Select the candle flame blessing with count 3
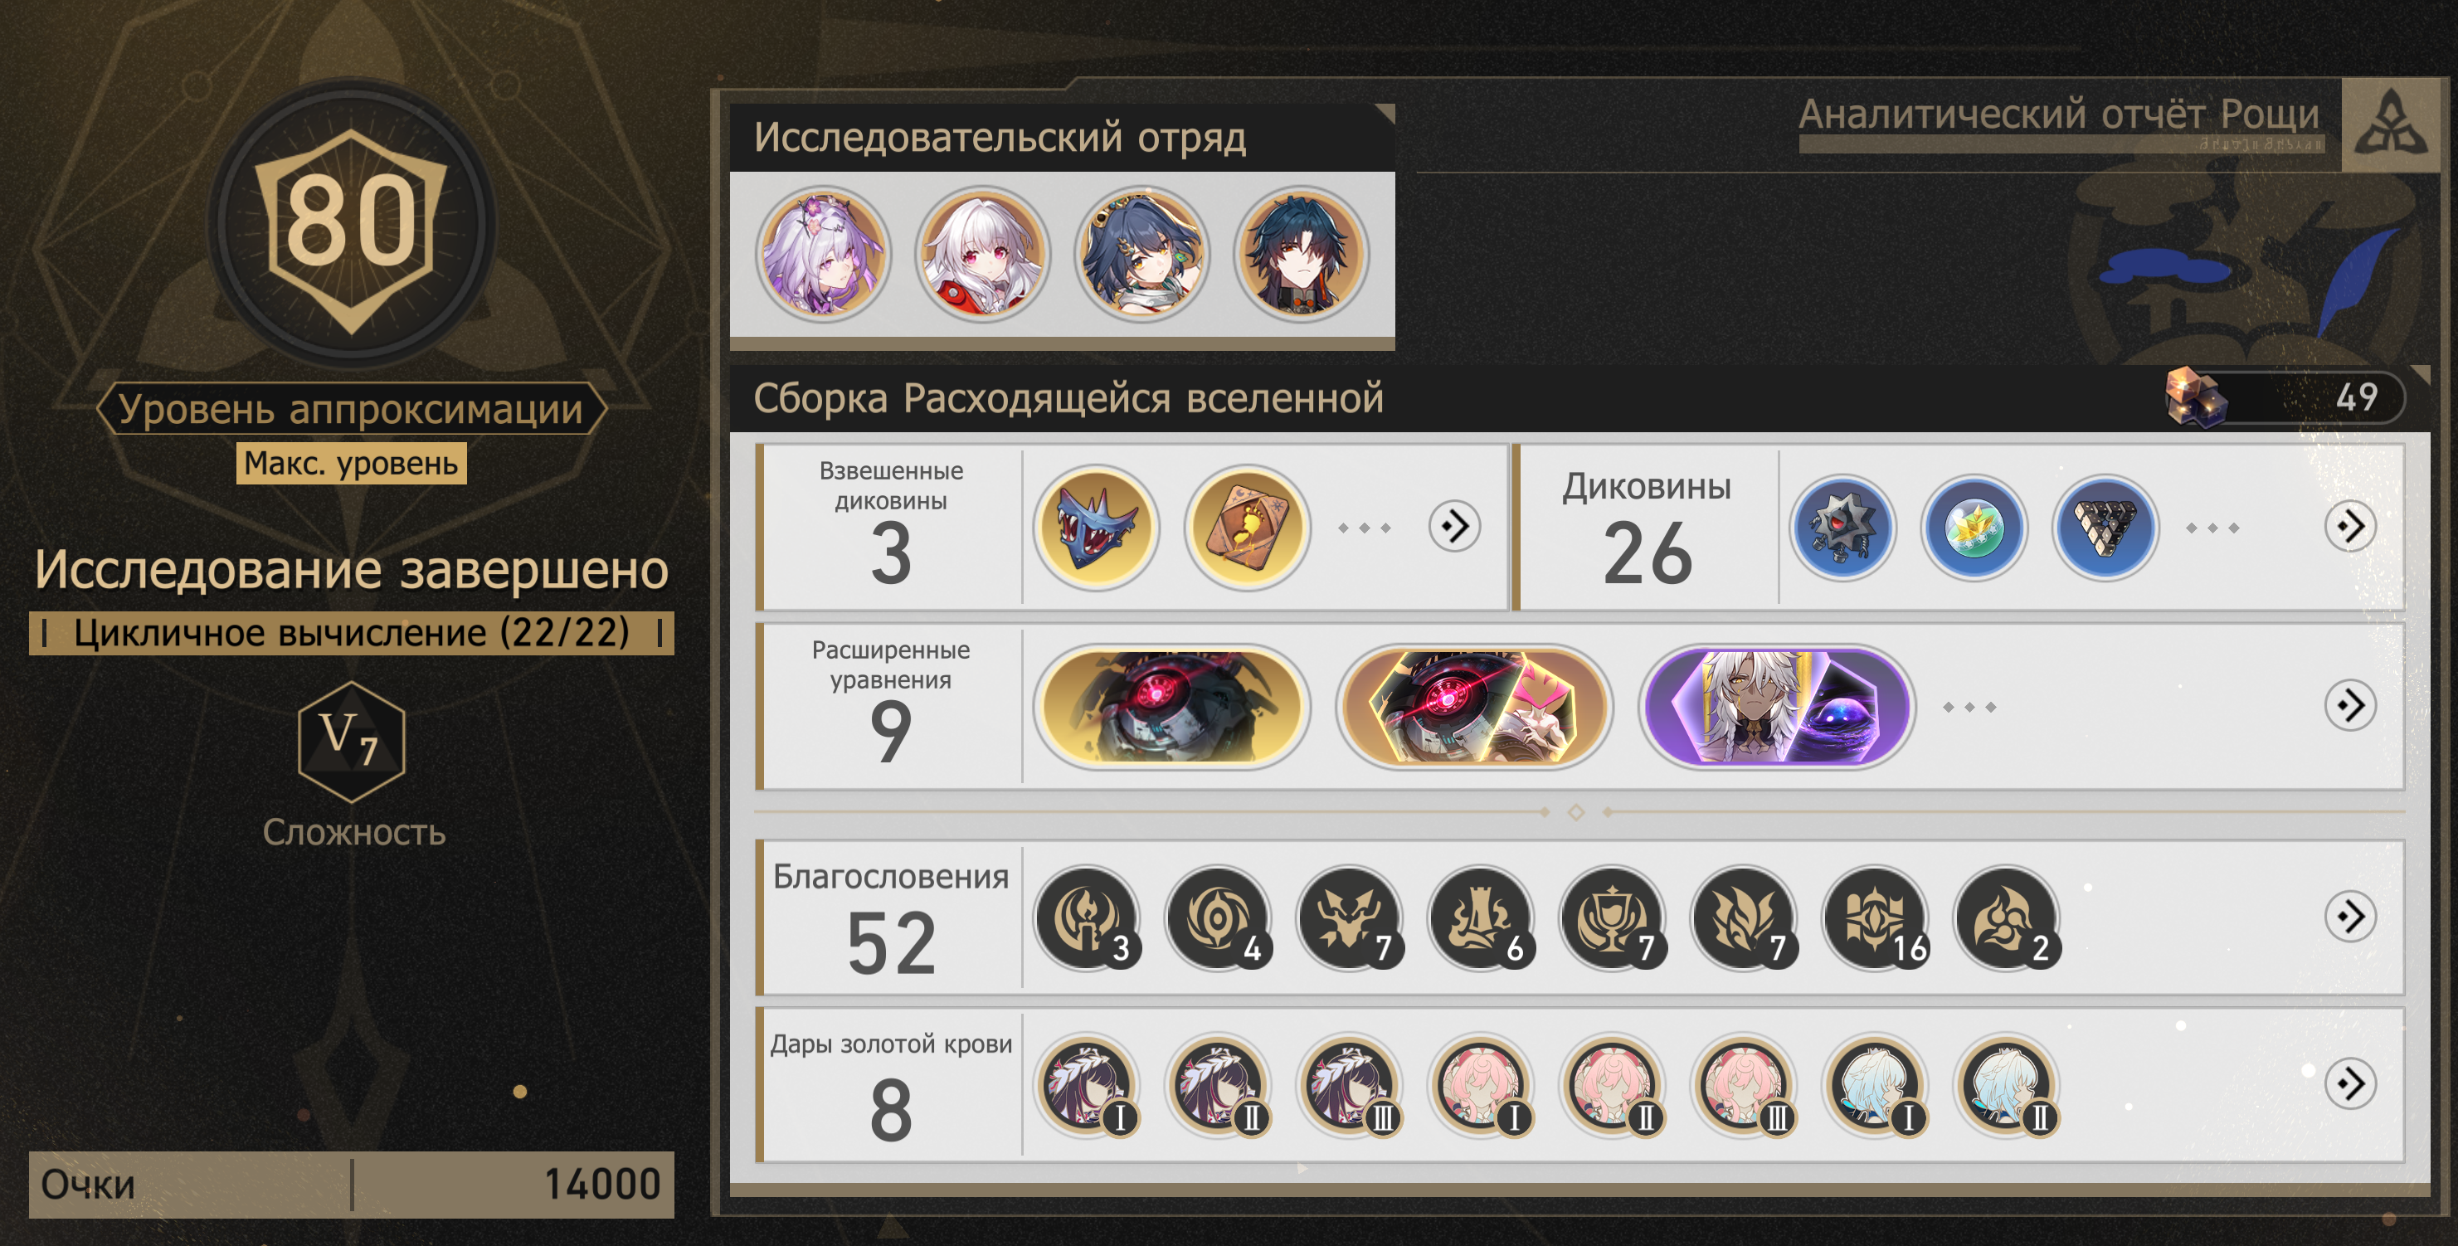Image resolution: width=2458 pixels, height=1246 pixels. (1088, 917)
